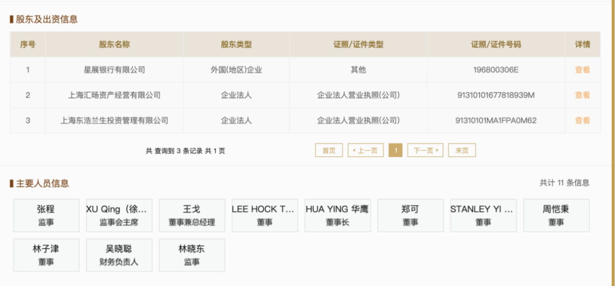
Task: Select 郑可 董事 personnel card
Action: pos(411,215)
